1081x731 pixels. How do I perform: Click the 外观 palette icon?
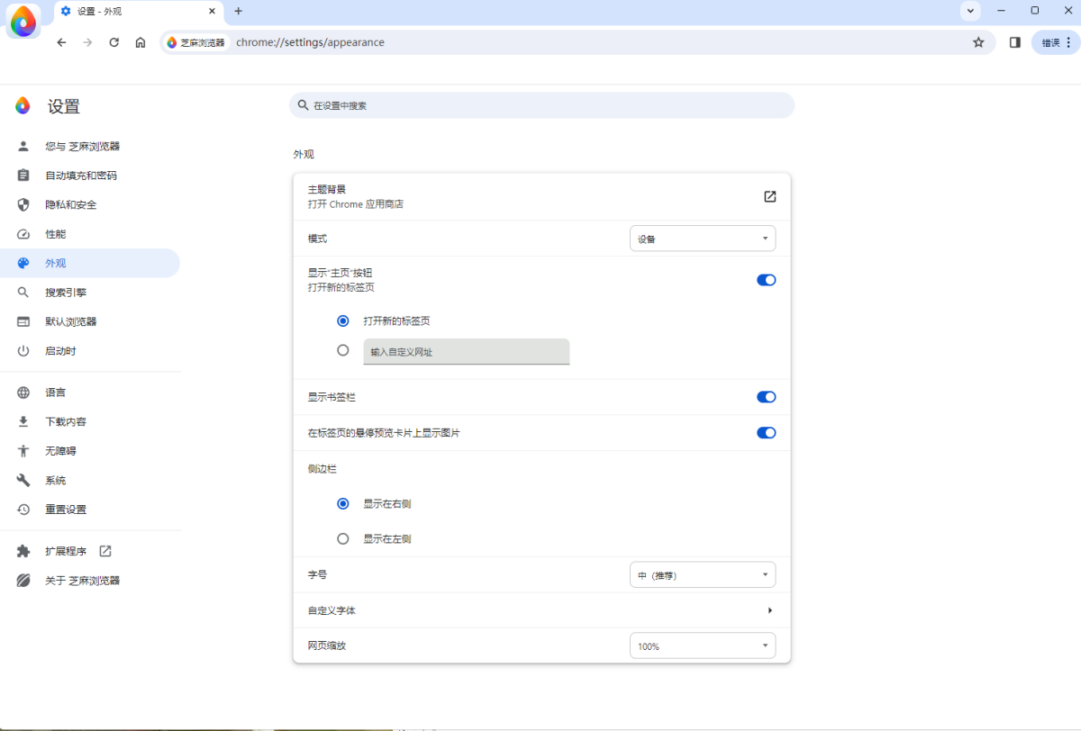23,263
